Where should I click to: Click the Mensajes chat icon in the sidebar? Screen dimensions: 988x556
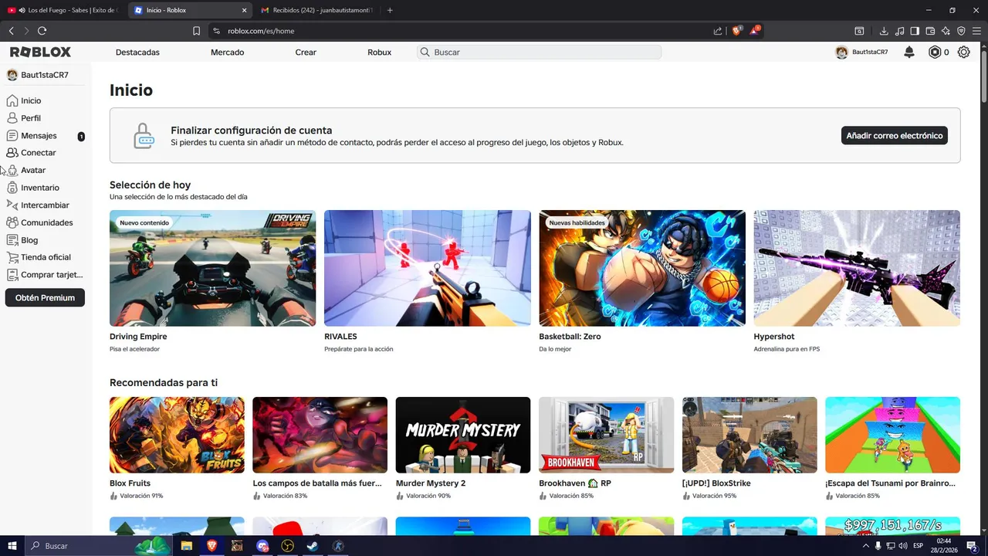12,136
